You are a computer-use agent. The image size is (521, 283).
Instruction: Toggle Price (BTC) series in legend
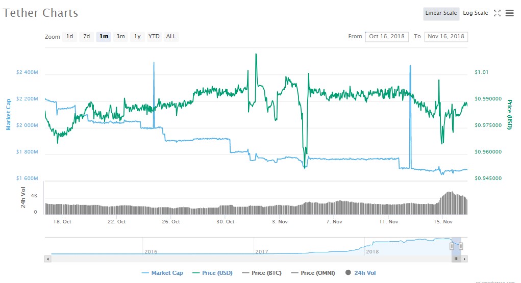point(262,273)
